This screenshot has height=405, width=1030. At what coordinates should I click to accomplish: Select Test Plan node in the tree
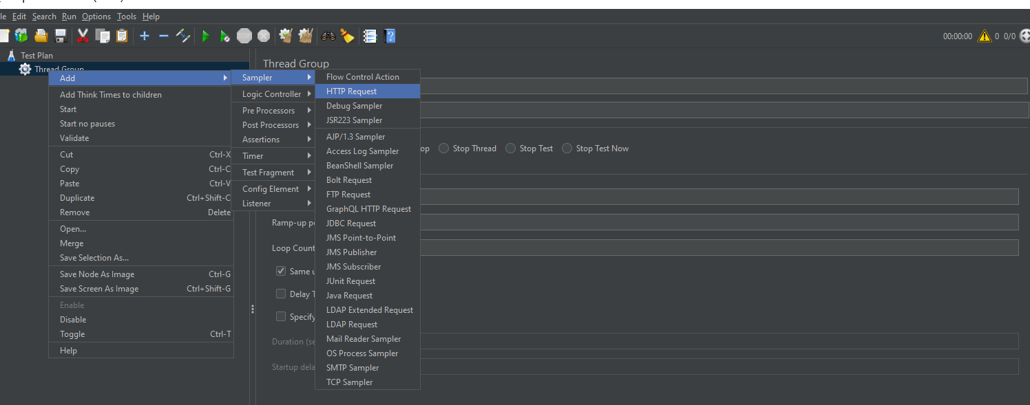coord(36,56)
